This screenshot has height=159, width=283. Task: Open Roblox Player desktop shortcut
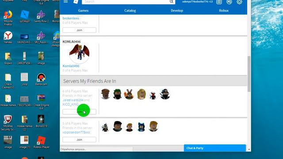tap(41, 142)
